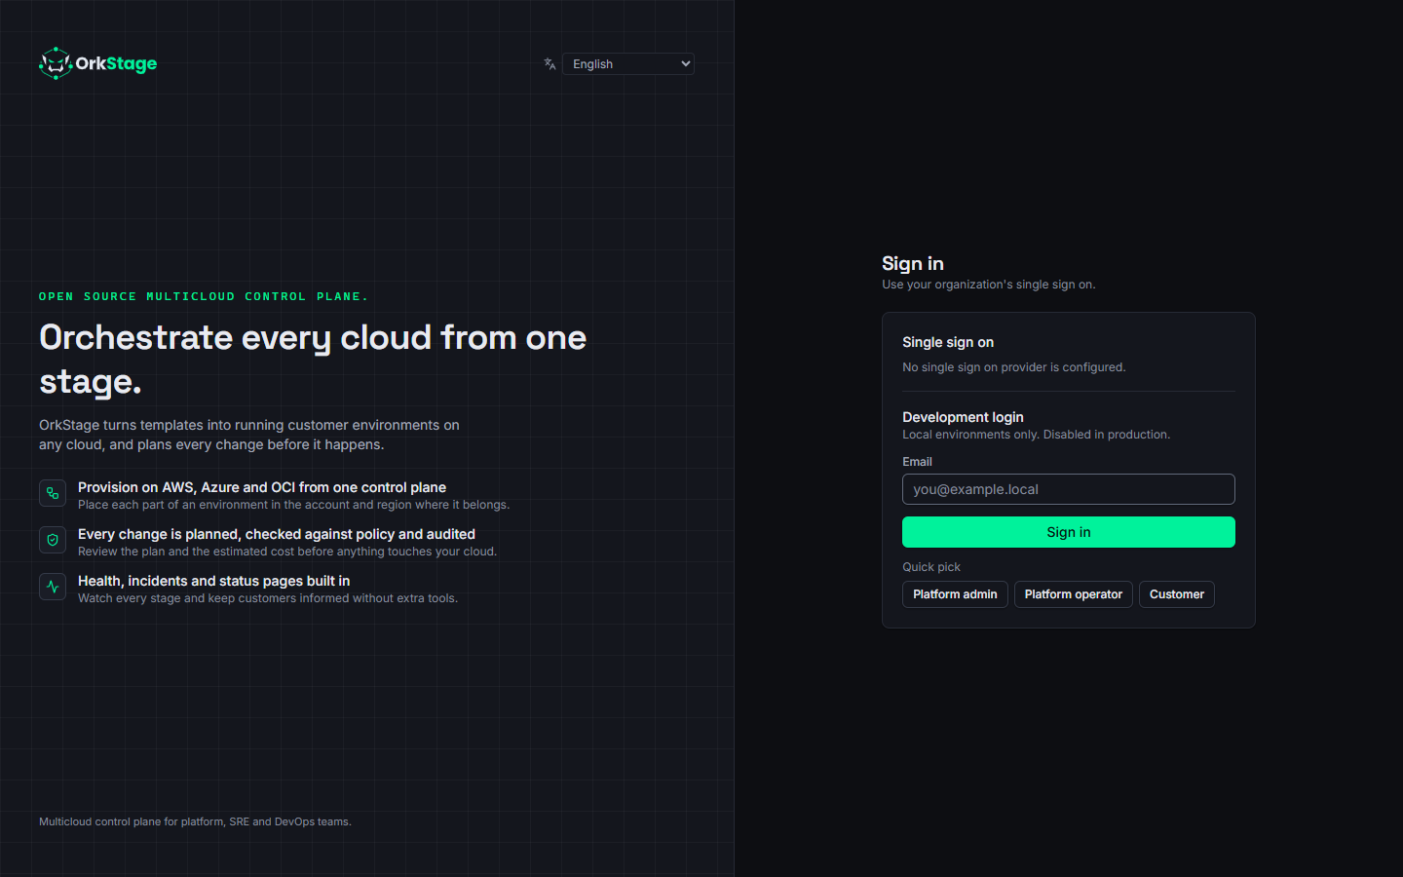The height and width of the screenshot is (877, 1403).
Task: Click the 'Development login' heading
Action: tap(963, 417)
